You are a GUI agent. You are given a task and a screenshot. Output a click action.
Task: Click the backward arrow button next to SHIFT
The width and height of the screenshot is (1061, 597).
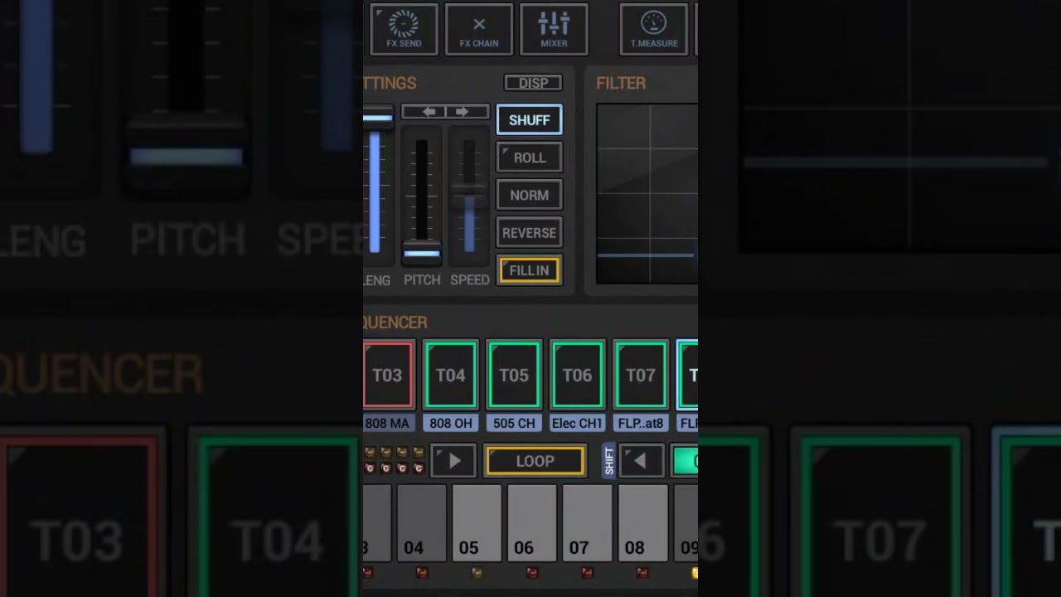pos(641,461)
